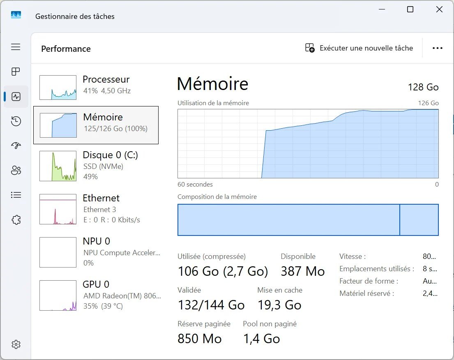Click the Gestionnaire des tâches window title
This screenshot has width=454, height=360.
(75, 16)
